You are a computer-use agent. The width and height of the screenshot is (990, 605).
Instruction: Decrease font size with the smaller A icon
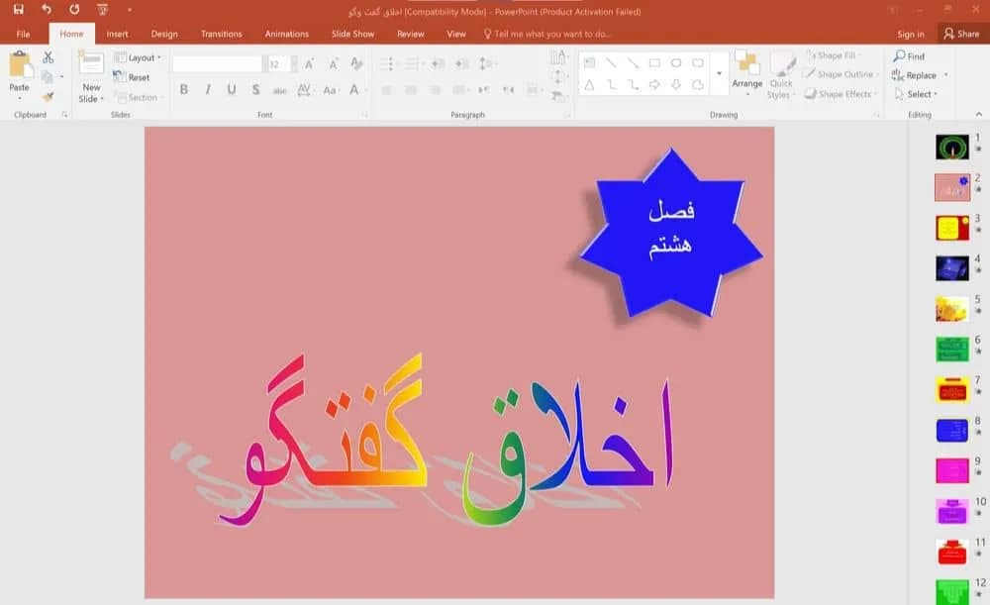coord(333,63)
